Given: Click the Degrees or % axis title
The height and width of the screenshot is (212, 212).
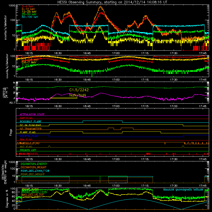Looking at the screenshot, I should click(x=7, y=198).
